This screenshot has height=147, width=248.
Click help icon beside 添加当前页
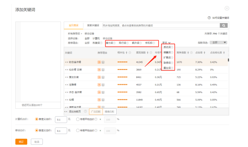coord(85,111)
